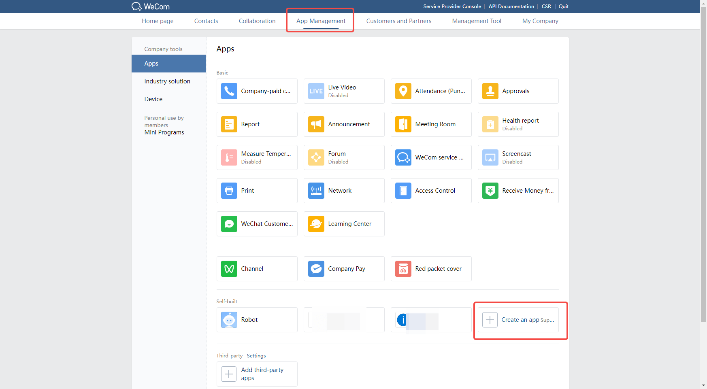Open the Attendance app

coord(431,91)
